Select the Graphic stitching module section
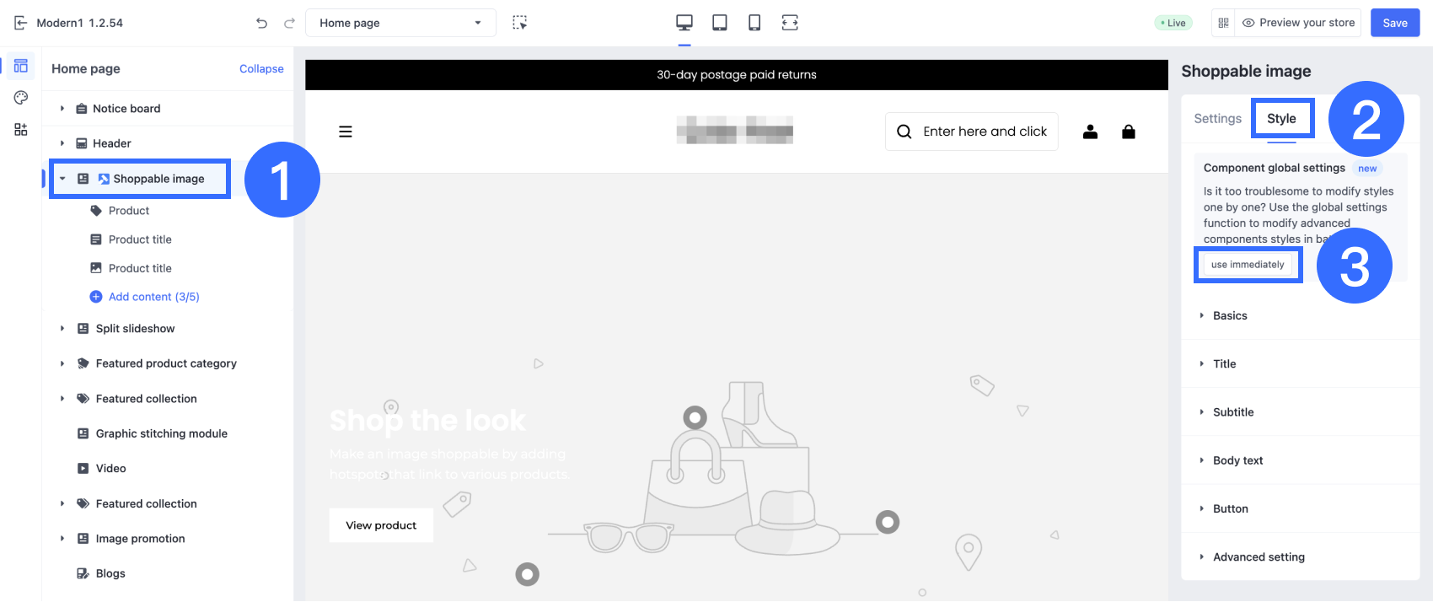The image size is (1433, 602). 162,433
